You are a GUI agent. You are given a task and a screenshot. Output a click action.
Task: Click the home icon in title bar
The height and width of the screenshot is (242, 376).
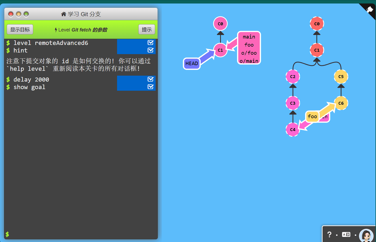[x=64, y=14]
